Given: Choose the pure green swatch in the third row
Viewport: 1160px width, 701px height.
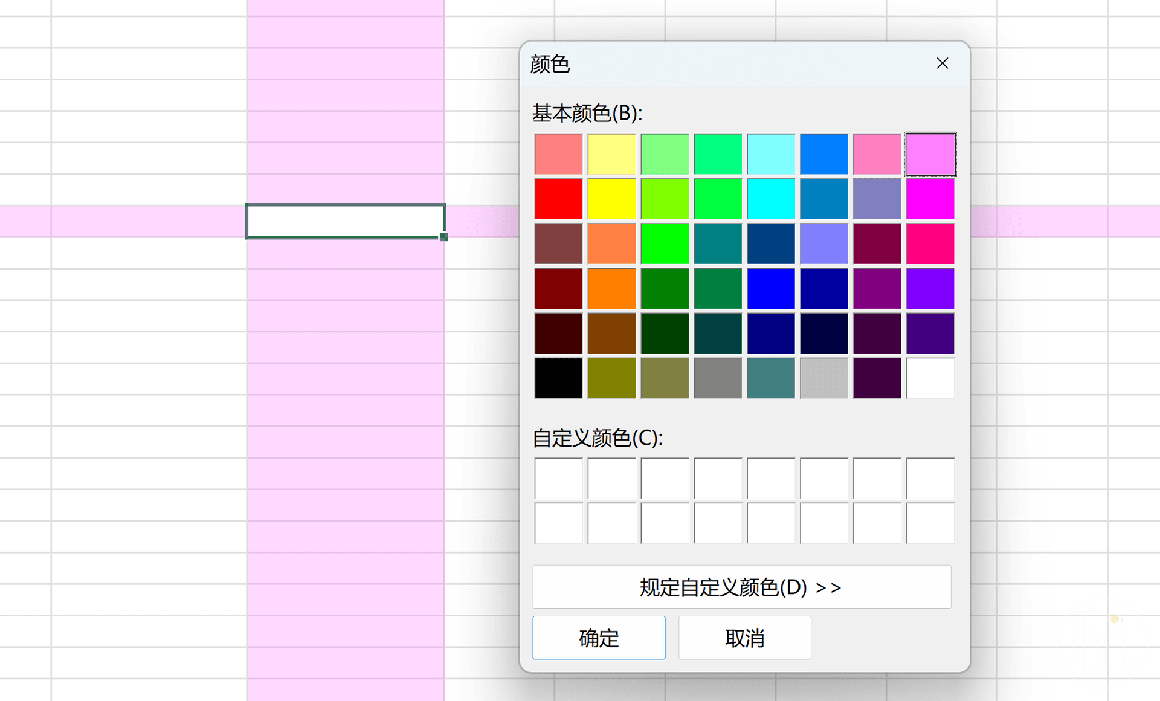Looking at the screenshot, I should coord(665,244).
